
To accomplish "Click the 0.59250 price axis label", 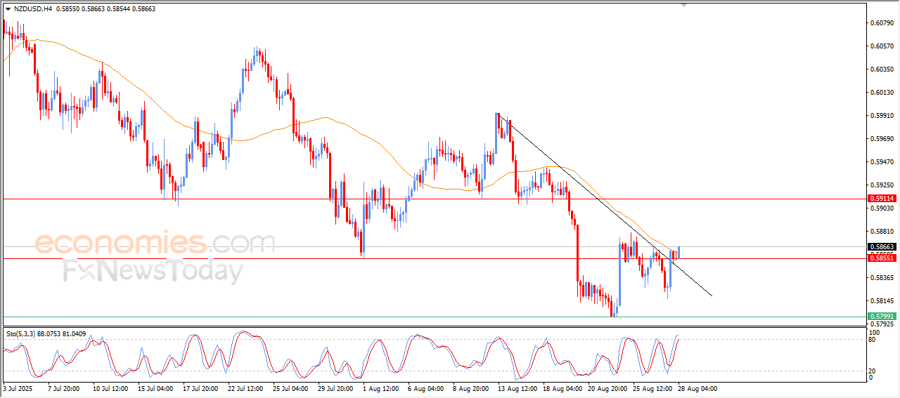I will pos(882,185).
